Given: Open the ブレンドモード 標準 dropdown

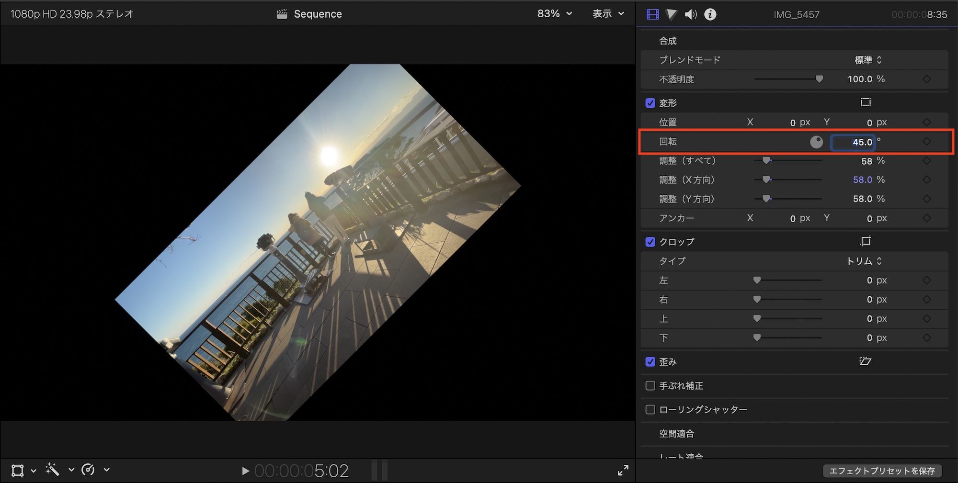Looking at the screenshot, I should pyautogui.click(x=868, y=60).
